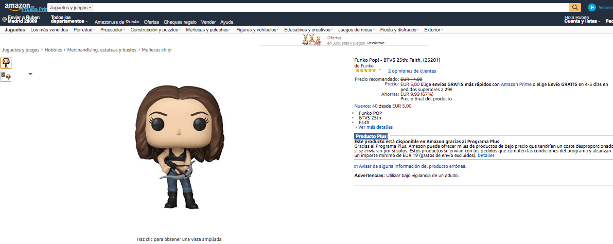Click the Prueba Prime link
This screenshot has width=613, height=244.
click(35, 9)
